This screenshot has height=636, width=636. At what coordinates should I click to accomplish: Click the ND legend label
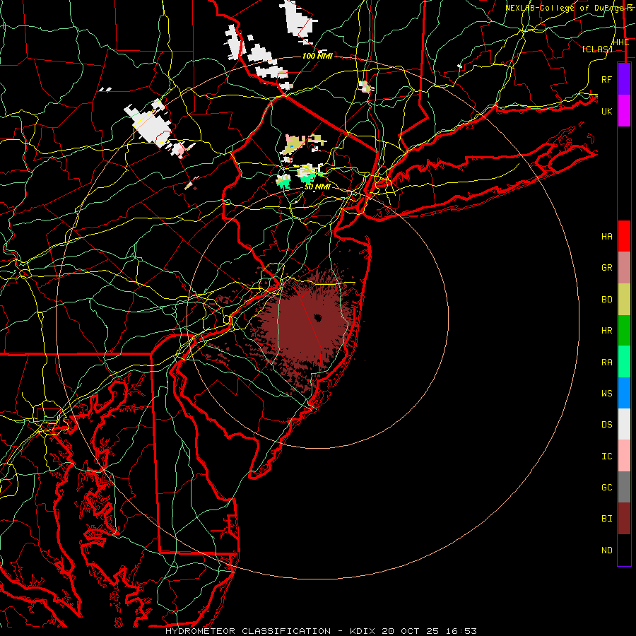(606, 550)
